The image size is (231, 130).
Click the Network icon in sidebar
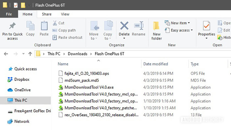10,121
